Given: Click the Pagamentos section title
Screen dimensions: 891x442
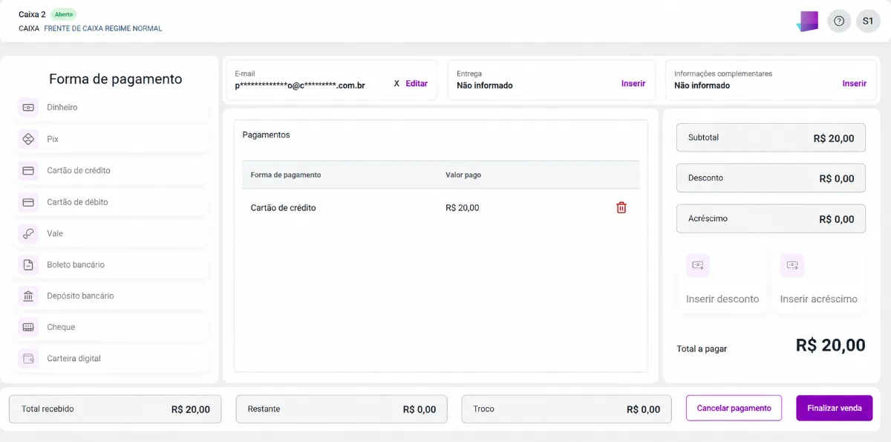Looking at the screenshot, I should (267, 135).
